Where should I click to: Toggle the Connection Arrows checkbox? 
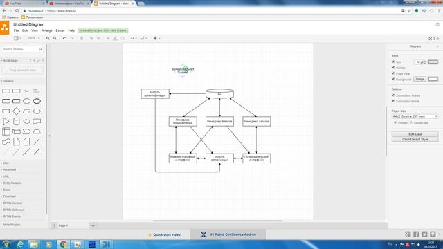[x=393, y=95]
